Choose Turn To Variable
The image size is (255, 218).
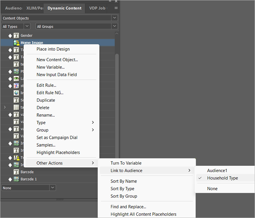126,163
